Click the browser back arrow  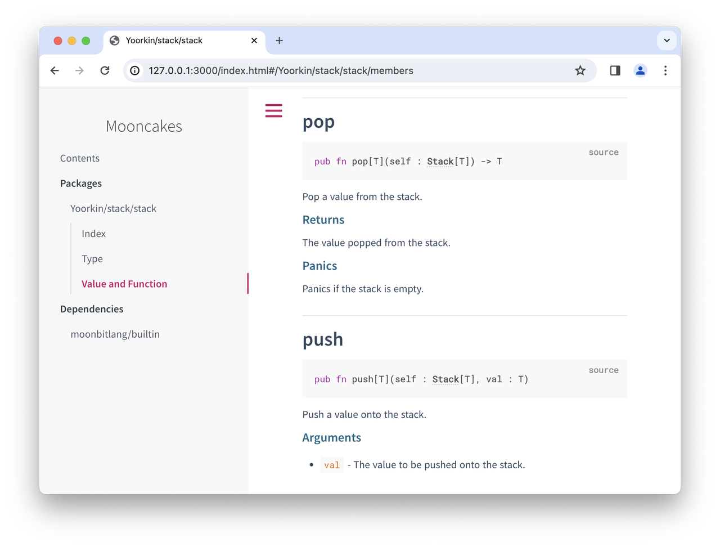coord(55,70)
